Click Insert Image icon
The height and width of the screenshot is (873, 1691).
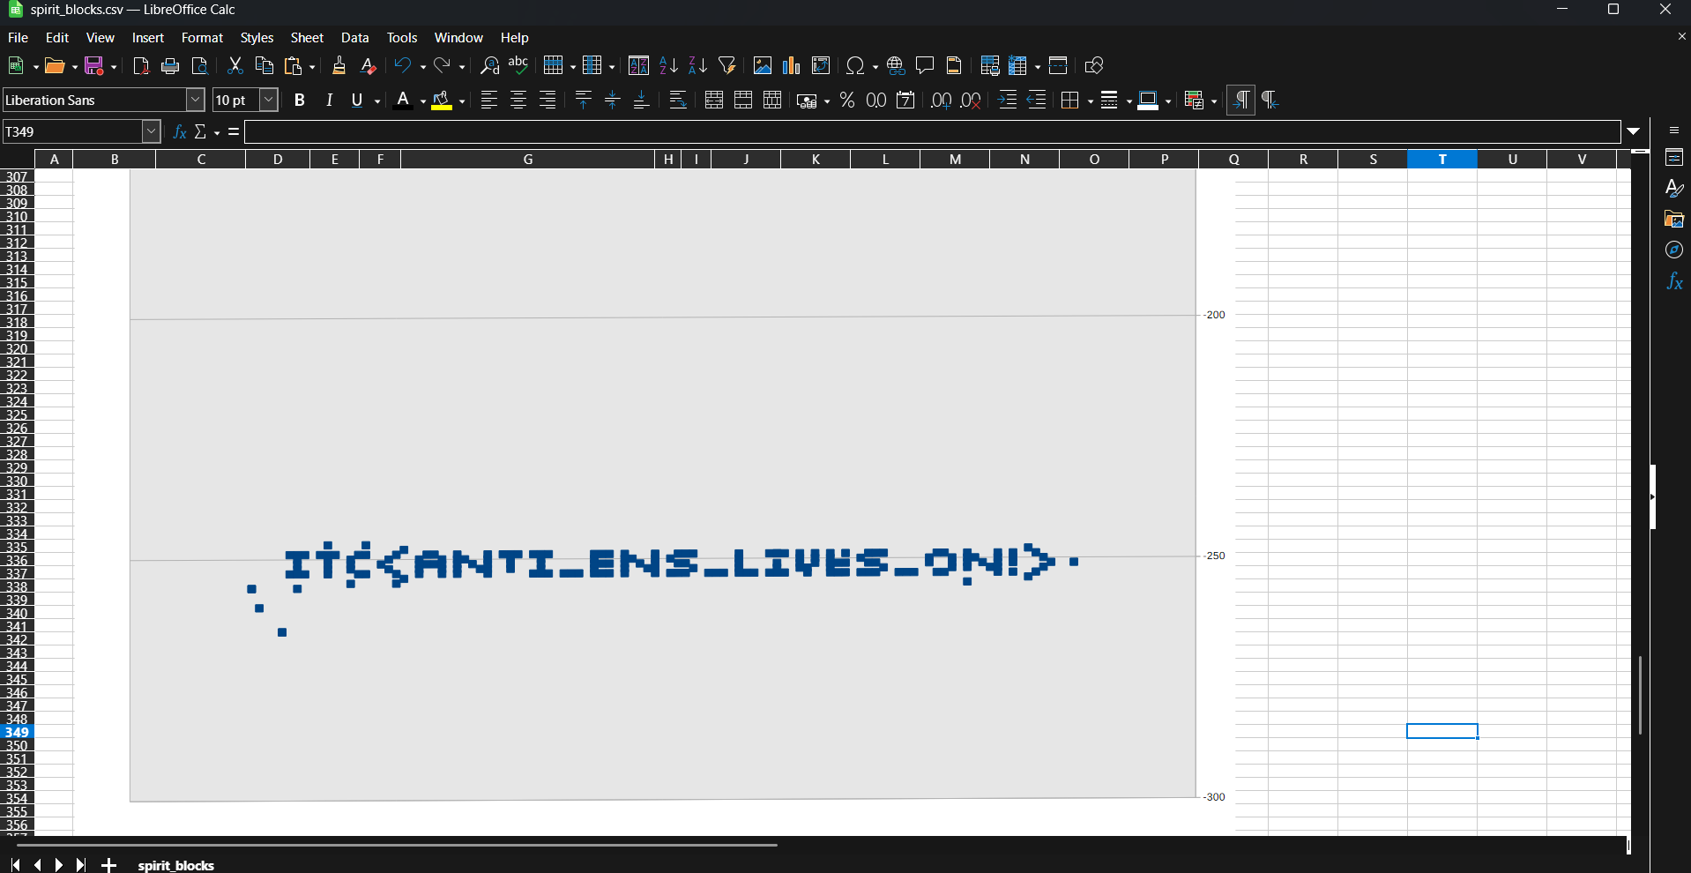pyautogui.click(x=763, y=65)
